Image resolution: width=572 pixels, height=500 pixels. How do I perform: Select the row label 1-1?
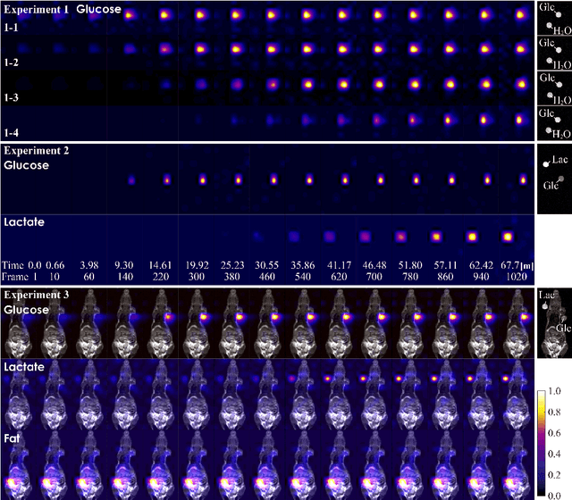tap(14, 29)
